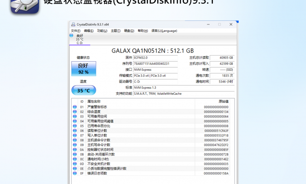The height and width of the screenshot is (184, 306).
Task: Click the raw value 000000051CFA3F
Action: 216,131
